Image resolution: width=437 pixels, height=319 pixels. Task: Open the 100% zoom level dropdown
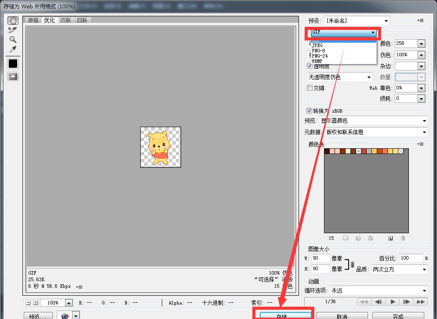pos(69,303)
